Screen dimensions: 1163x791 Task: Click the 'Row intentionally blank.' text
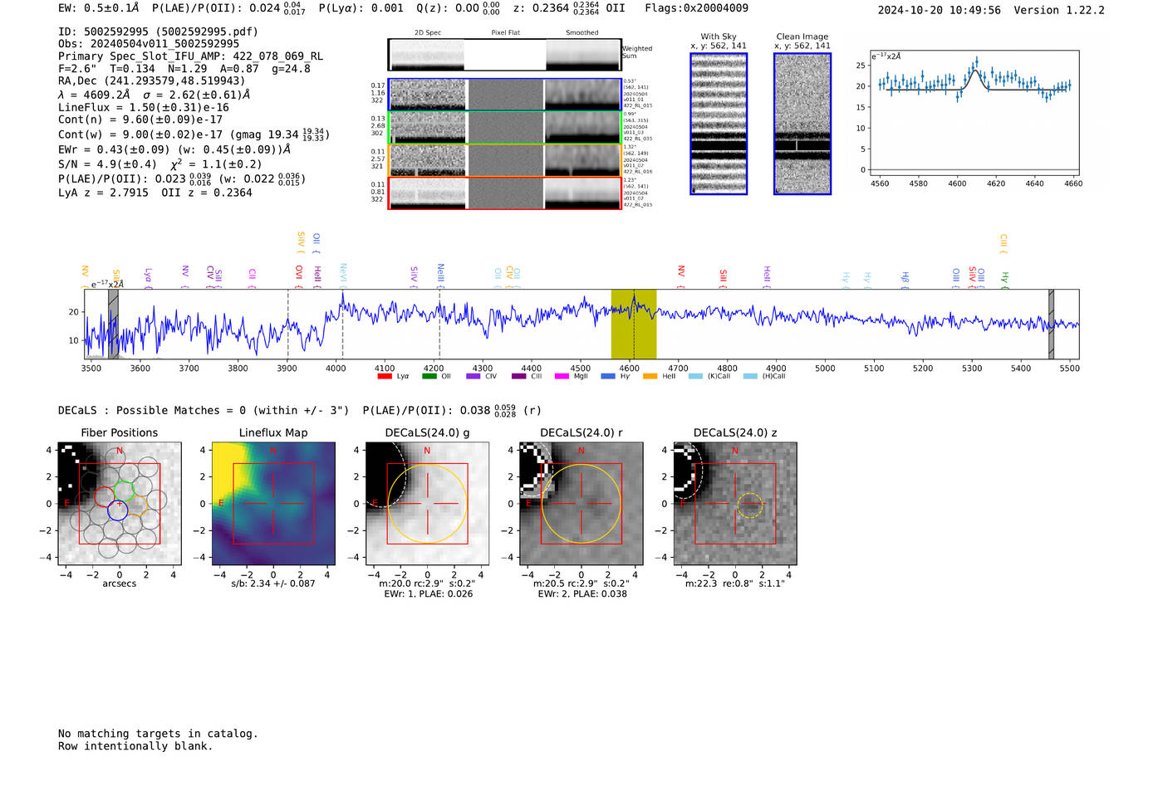pos(135,746)
